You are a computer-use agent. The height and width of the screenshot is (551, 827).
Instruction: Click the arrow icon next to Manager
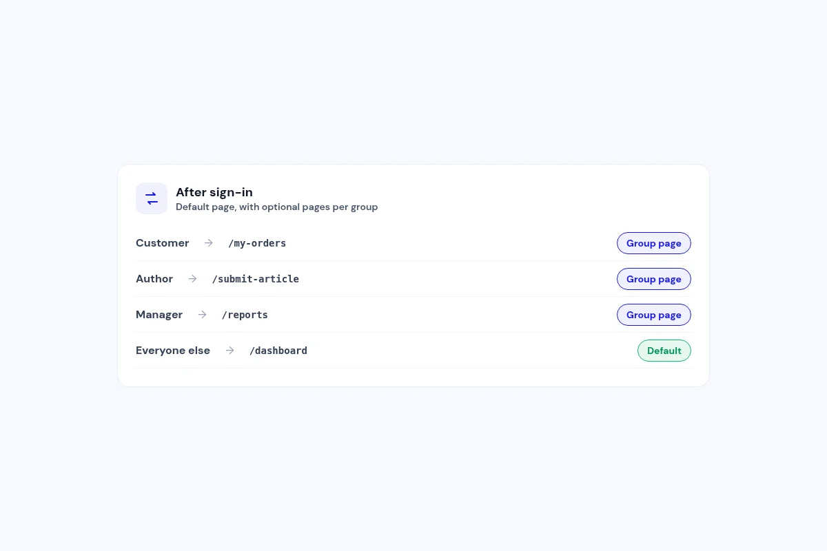pos(202,315)
